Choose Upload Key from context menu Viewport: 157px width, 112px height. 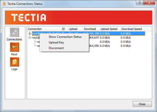click(x=56, y=42)
